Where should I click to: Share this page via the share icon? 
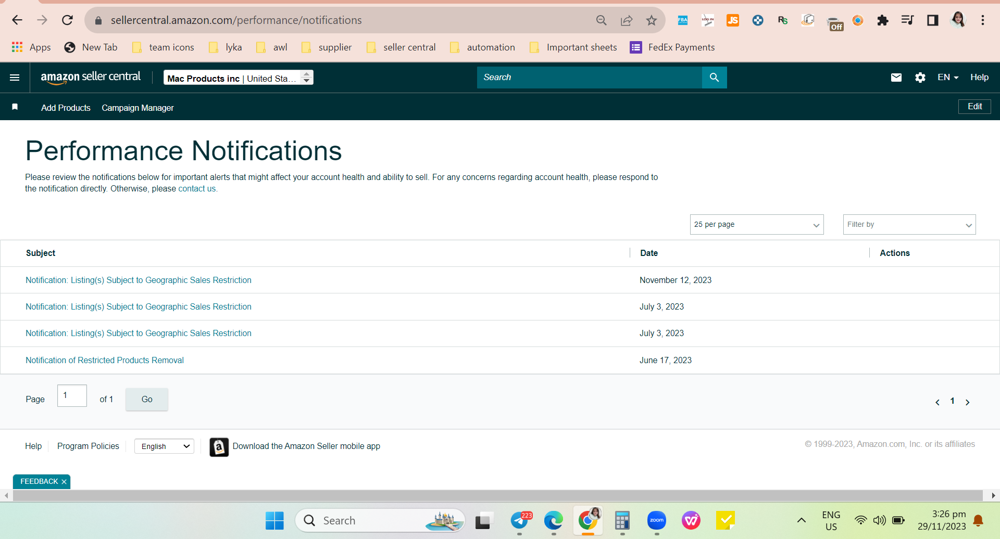click(x=627, y=20)
